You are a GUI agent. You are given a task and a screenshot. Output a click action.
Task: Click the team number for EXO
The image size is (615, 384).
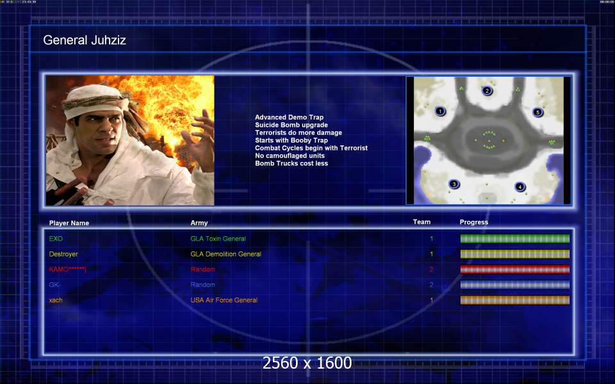[x=431, y=239]
